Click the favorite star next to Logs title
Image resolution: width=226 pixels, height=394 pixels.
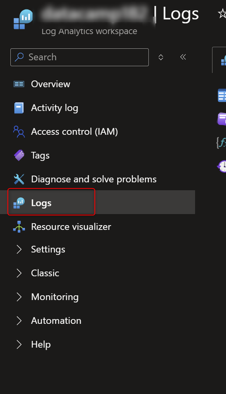(222, 13)
